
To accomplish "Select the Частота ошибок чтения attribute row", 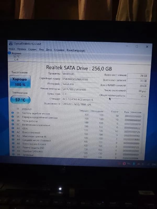I will pos(77,114).
